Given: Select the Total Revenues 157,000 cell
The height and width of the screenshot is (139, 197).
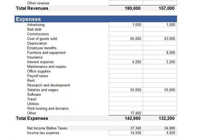Looking at the screenshot, I should point(160,8).
